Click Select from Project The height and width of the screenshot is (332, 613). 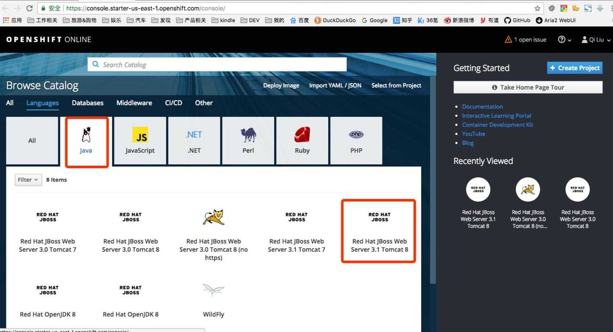tap(396, 85)
